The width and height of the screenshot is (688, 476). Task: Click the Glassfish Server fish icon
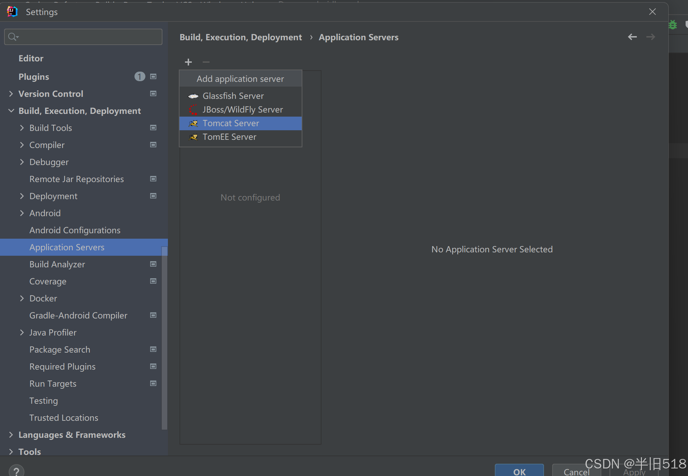click(x=193, y=96)
